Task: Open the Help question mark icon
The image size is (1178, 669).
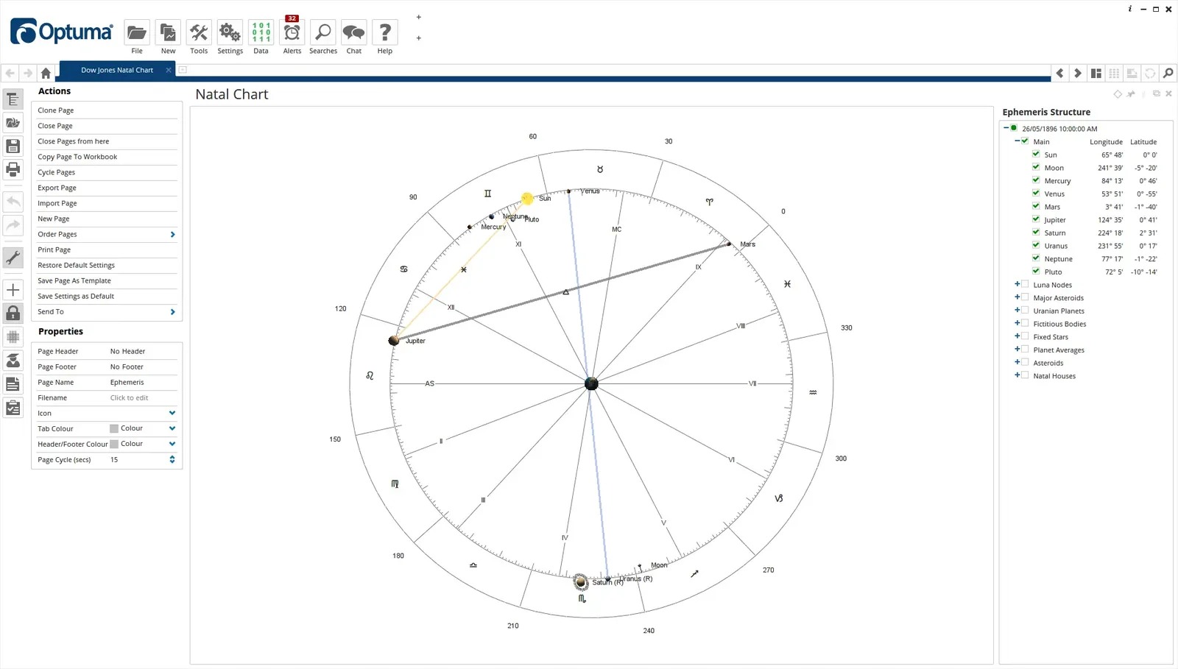Action: [385, 32]
